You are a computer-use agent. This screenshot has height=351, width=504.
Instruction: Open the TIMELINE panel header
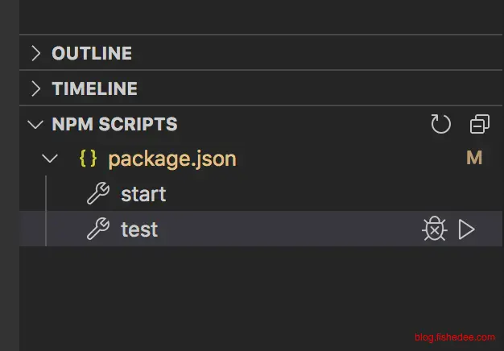94,89
